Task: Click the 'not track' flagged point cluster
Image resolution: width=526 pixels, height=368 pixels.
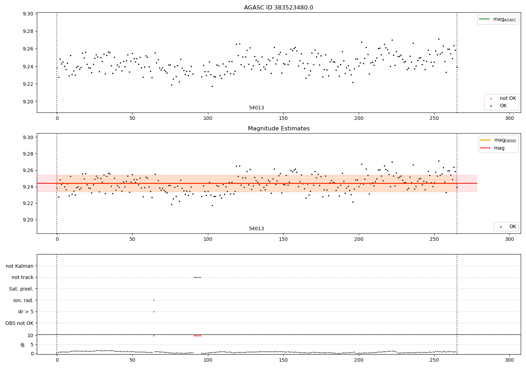Action: (197, 277)
